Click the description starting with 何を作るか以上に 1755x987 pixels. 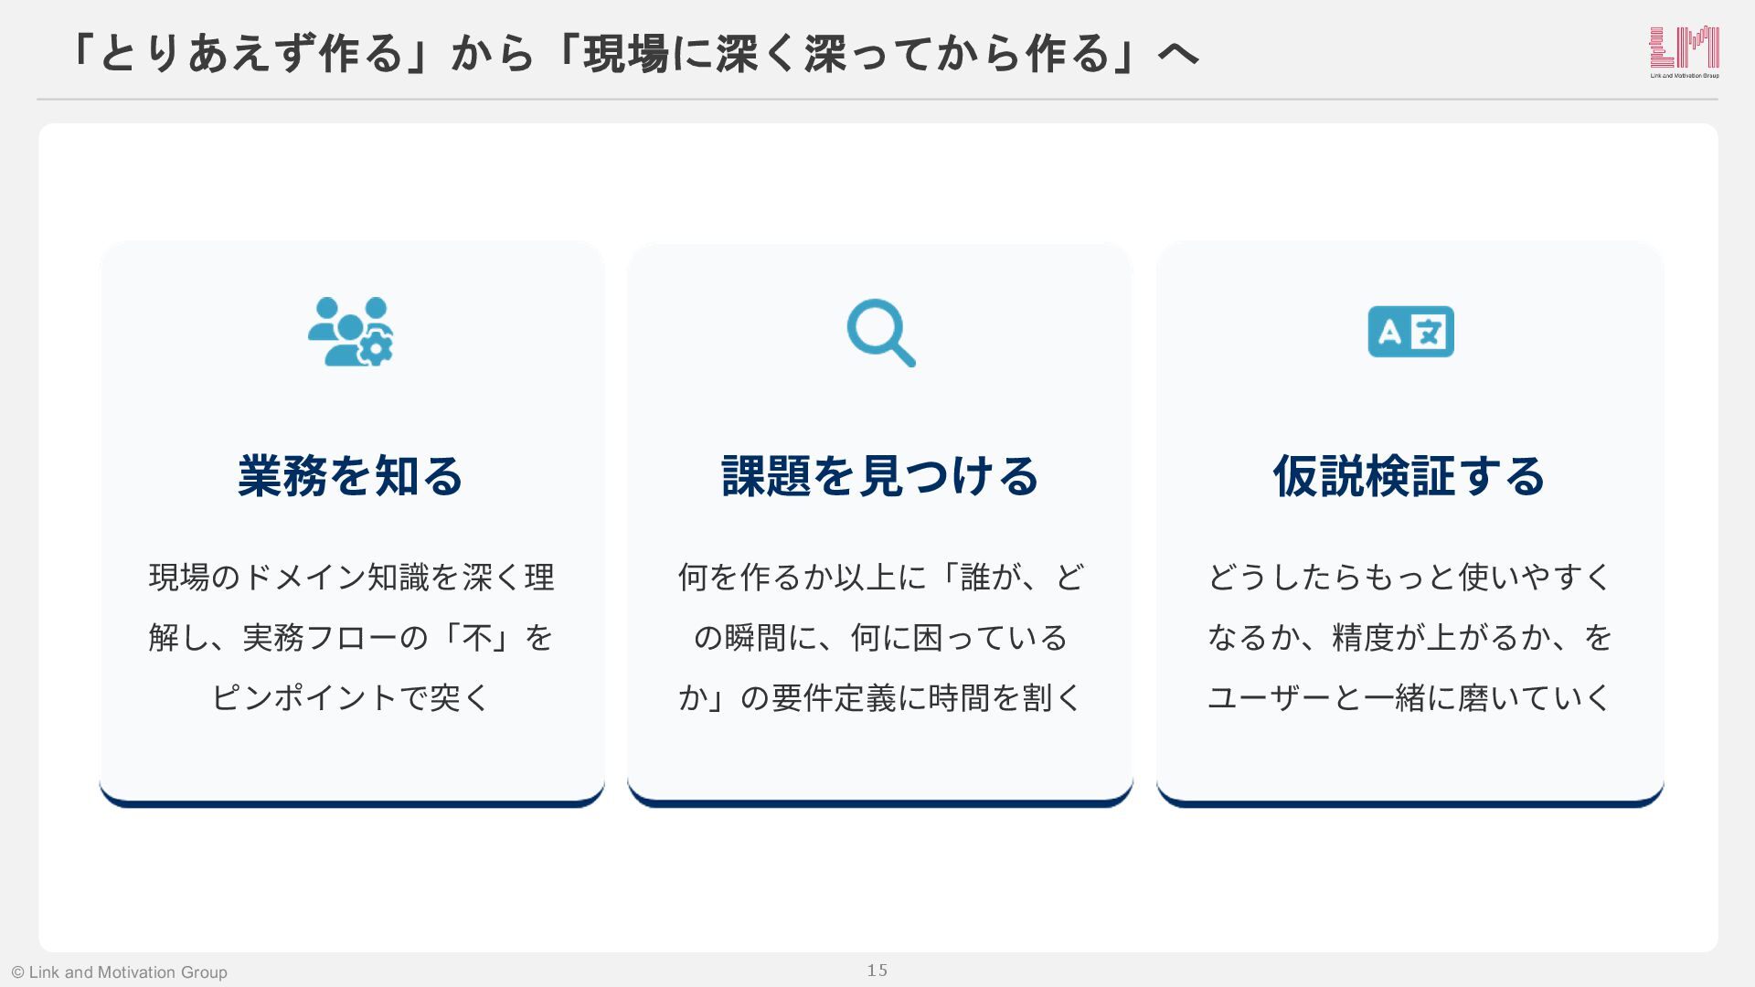pyautogui.click(x=880, y=578)
